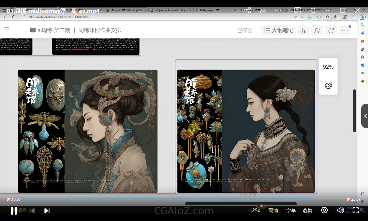This screenshot has width=368, height=221.
Task: Open the 1.25x playback speed selector
Action: pyautogui.click(x=254, y=210)
